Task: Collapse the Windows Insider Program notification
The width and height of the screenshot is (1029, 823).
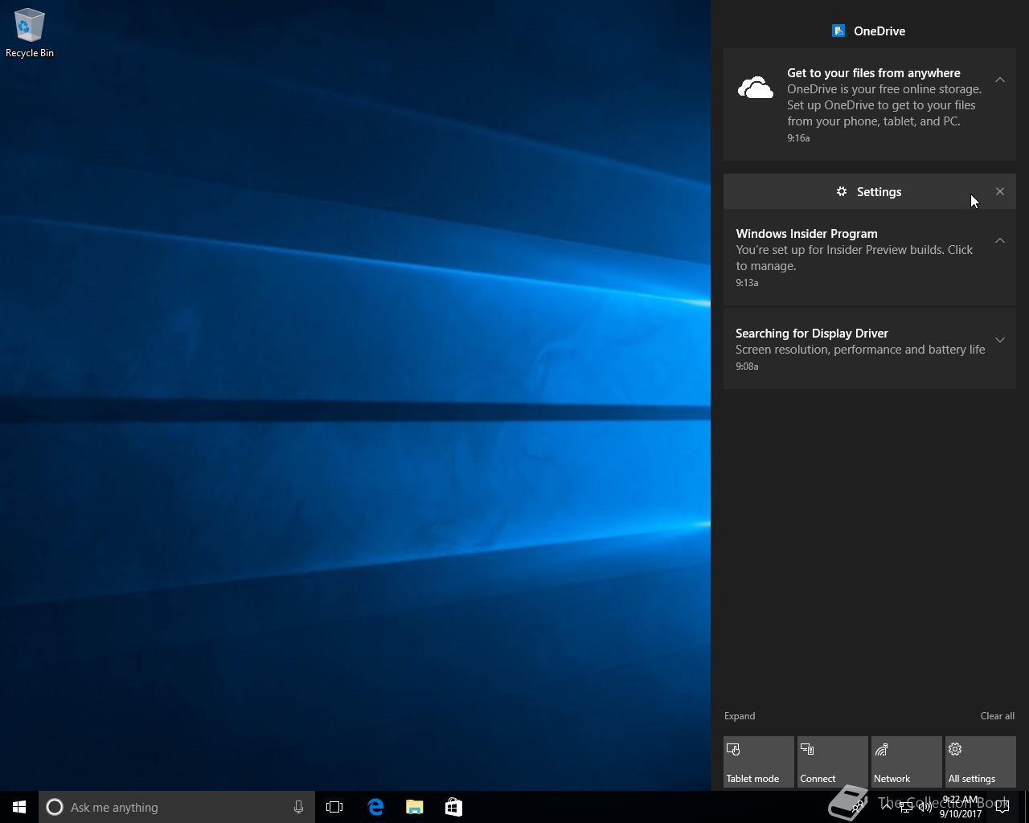Action: pos(1000,240)
